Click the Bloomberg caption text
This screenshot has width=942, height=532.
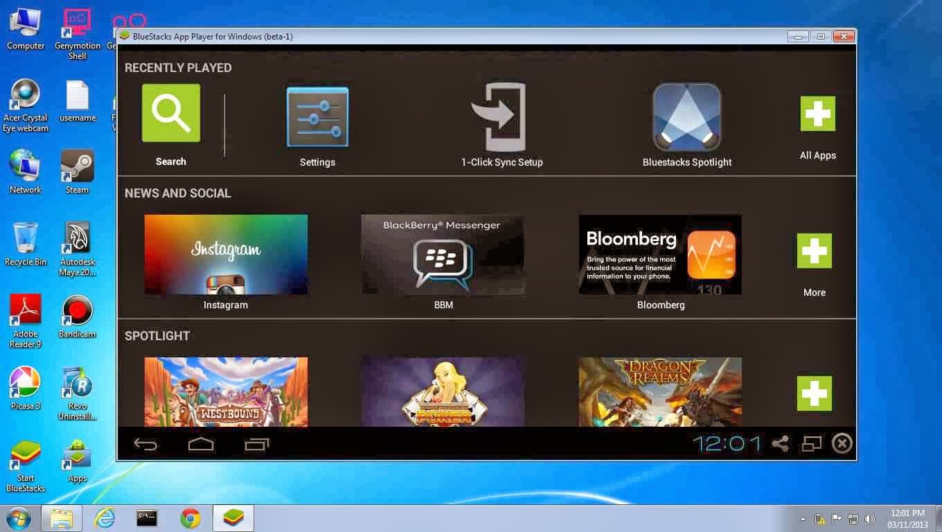(x=661, y=305)
